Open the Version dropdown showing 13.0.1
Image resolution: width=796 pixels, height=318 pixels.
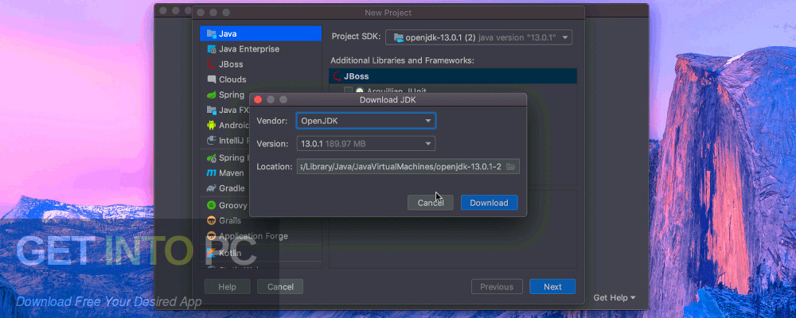pyautogui.click(x=366, y=144)
